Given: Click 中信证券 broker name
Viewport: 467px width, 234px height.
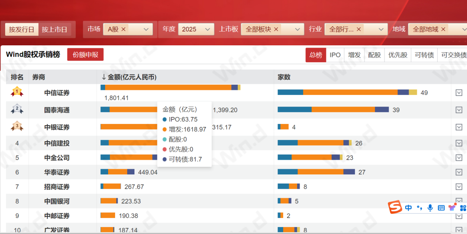Looking at the screenshot, I should pyautogui.click(x=57, y=93).
